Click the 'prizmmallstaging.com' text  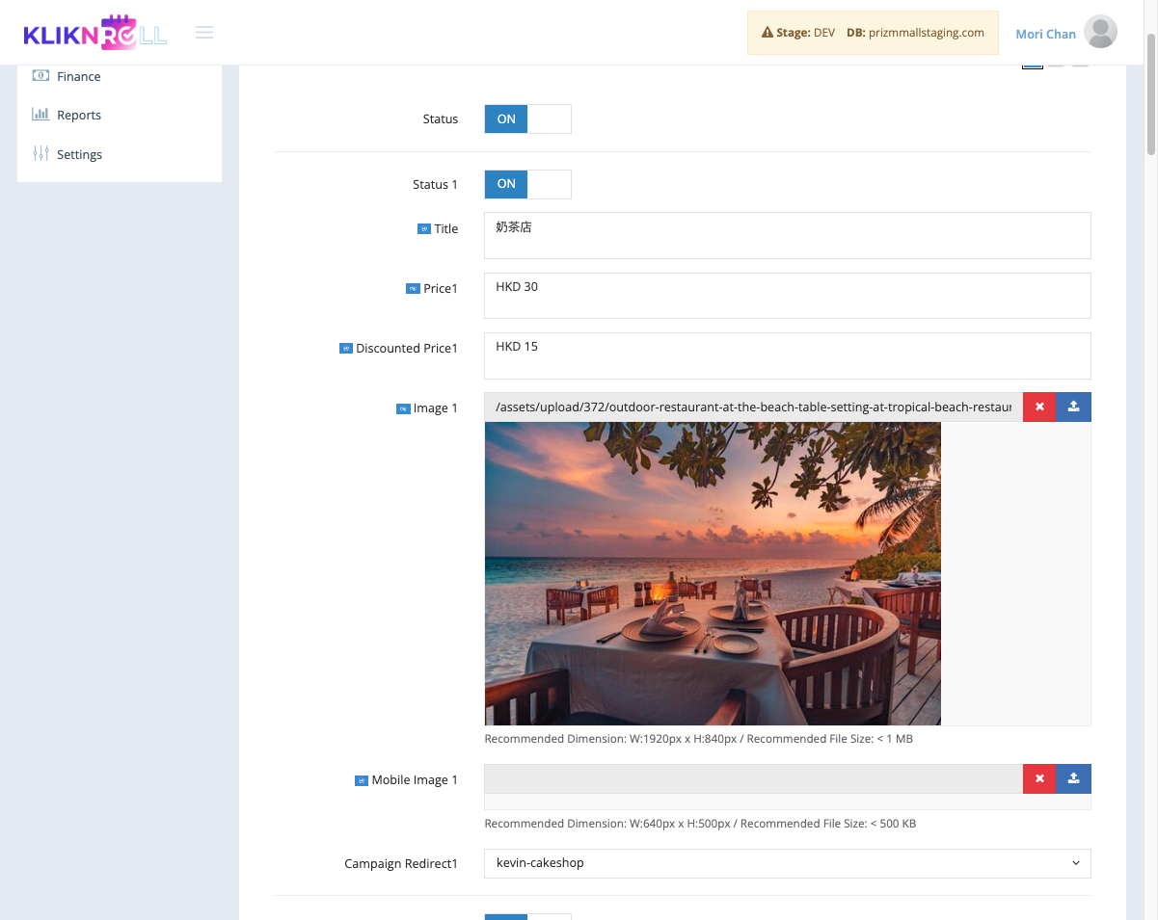coord(928,33)
